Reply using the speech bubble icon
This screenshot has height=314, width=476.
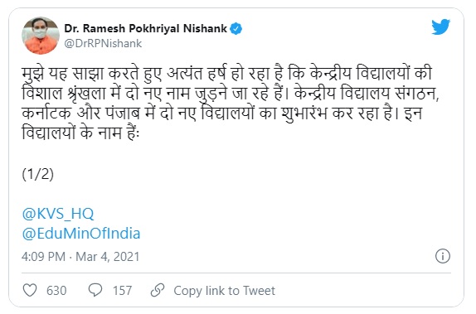(x=95, y=290)
